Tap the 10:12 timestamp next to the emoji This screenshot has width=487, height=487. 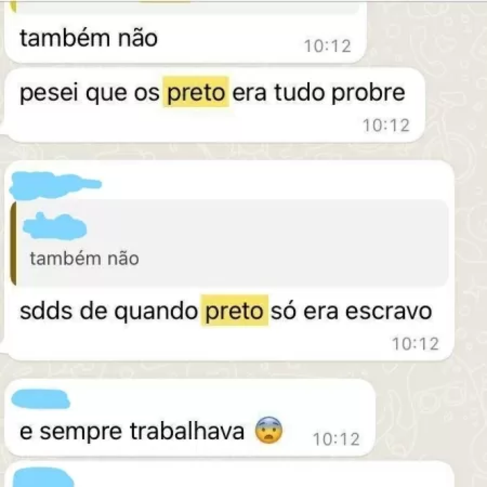336,439
